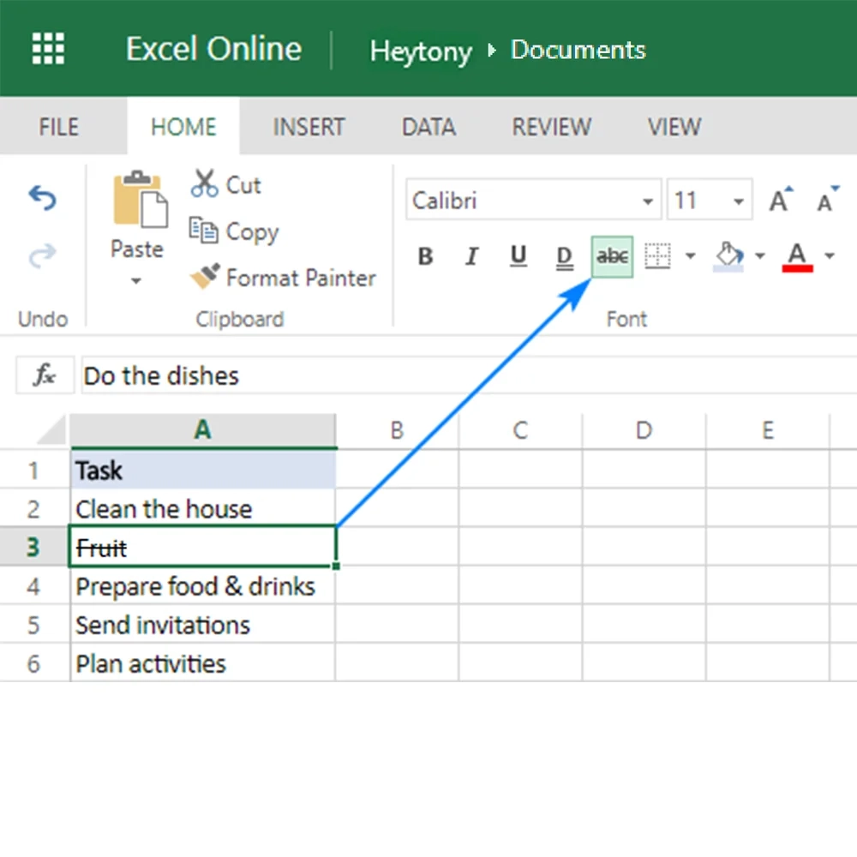Select row 5 header
Viewport: 857px width, 857px height.
[x=34, y=625]
